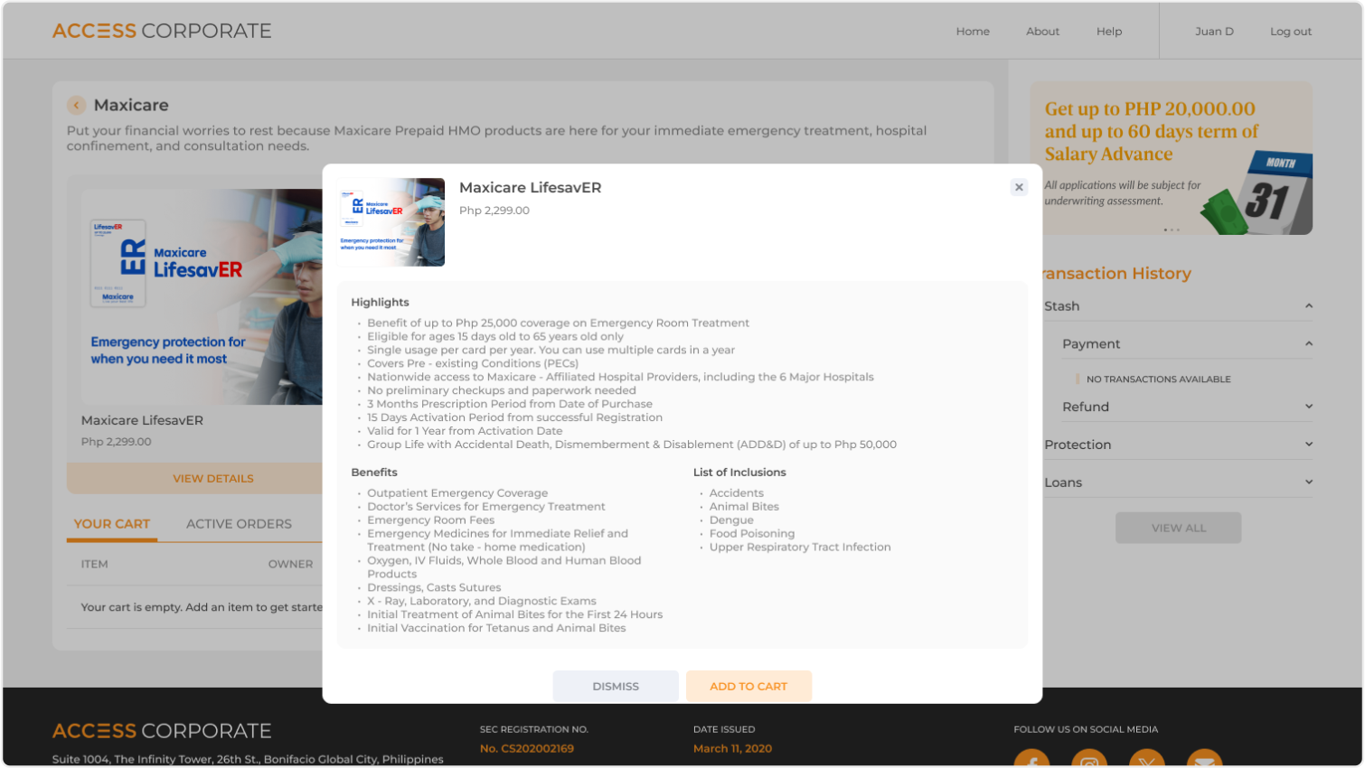
Task: Click the 'Dengue' inclusion item
Action: click(x=731, y=520)
